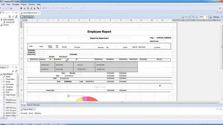This screenshot has width=223, height=125.
Task: Select Data Adapters in the Repository tree
Action: pyautogui.click(x=9, y=20)
